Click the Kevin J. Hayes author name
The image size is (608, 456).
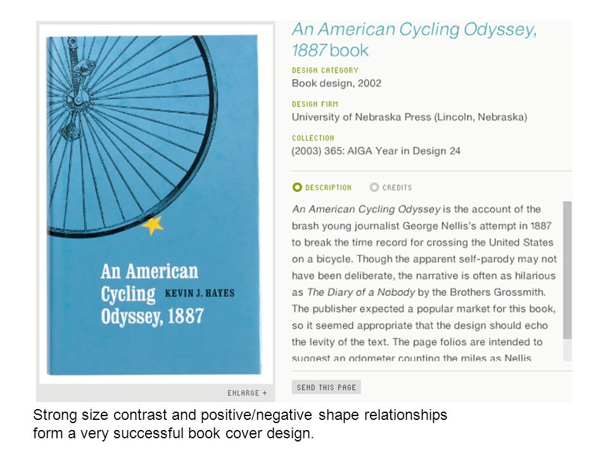[199, 293]
